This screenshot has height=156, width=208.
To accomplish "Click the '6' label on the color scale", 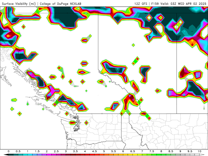I will pos(123,151).
